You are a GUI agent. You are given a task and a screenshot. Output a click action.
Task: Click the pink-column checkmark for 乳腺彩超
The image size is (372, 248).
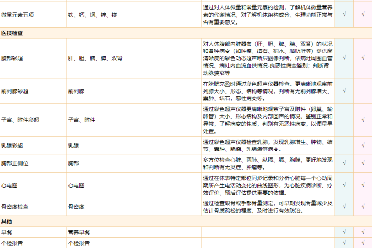pyautogui.click(x=363, y=145)
